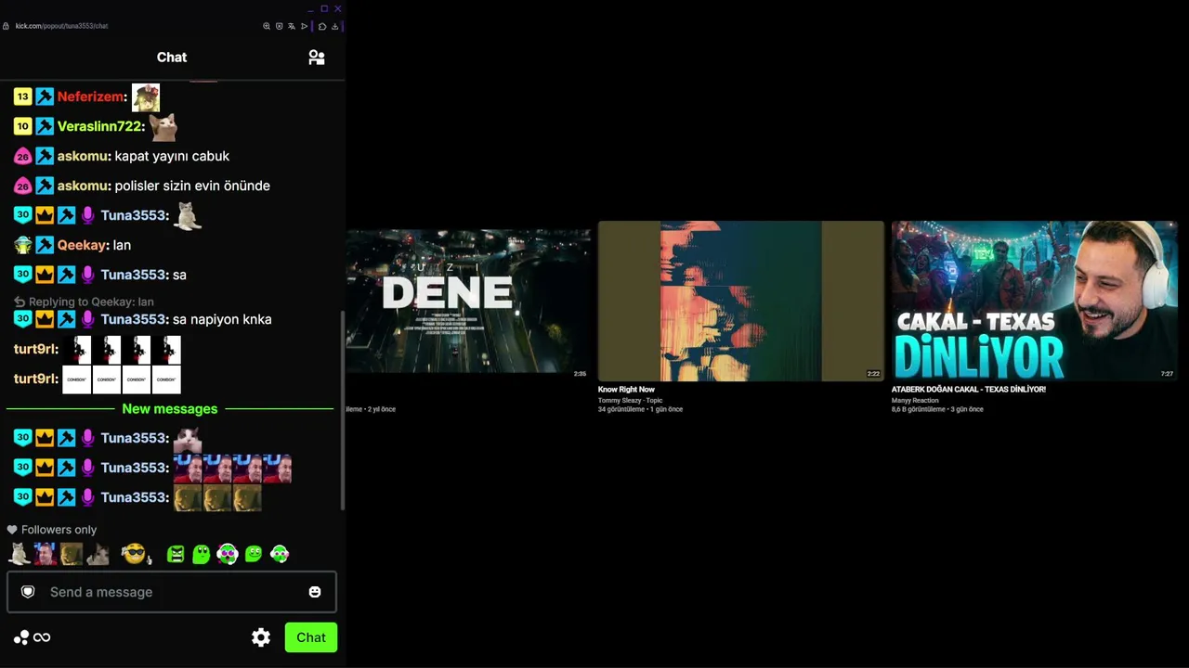Image resolution: width=1189 pixels, height=668 pixels.
Task: Click the browser send arrow icon
Action: click(x=304, y=26)
